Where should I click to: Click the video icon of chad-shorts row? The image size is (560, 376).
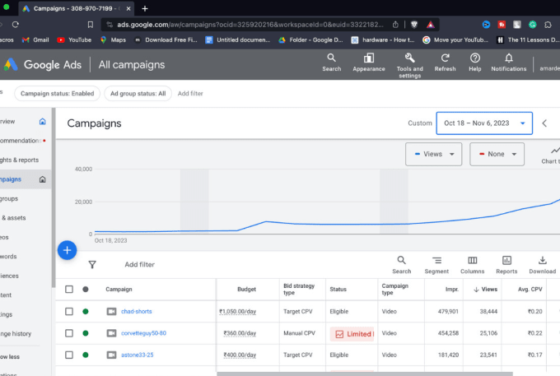click(111, 312)
